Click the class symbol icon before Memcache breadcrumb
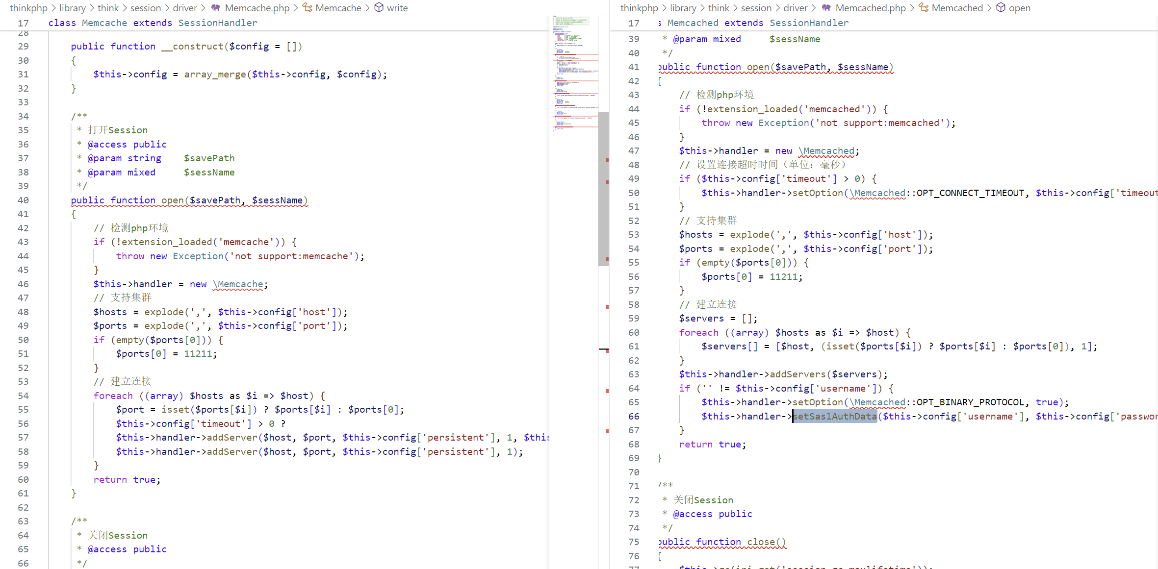Screen dimensions: 1158x569 tap(308, 8)
